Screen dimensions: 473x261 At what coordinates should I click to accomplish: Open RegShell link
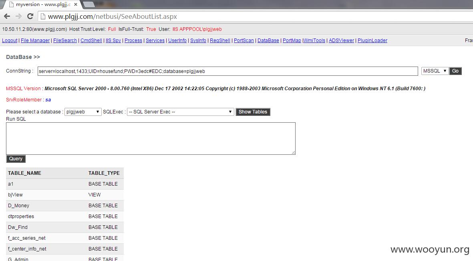[220, 40]
